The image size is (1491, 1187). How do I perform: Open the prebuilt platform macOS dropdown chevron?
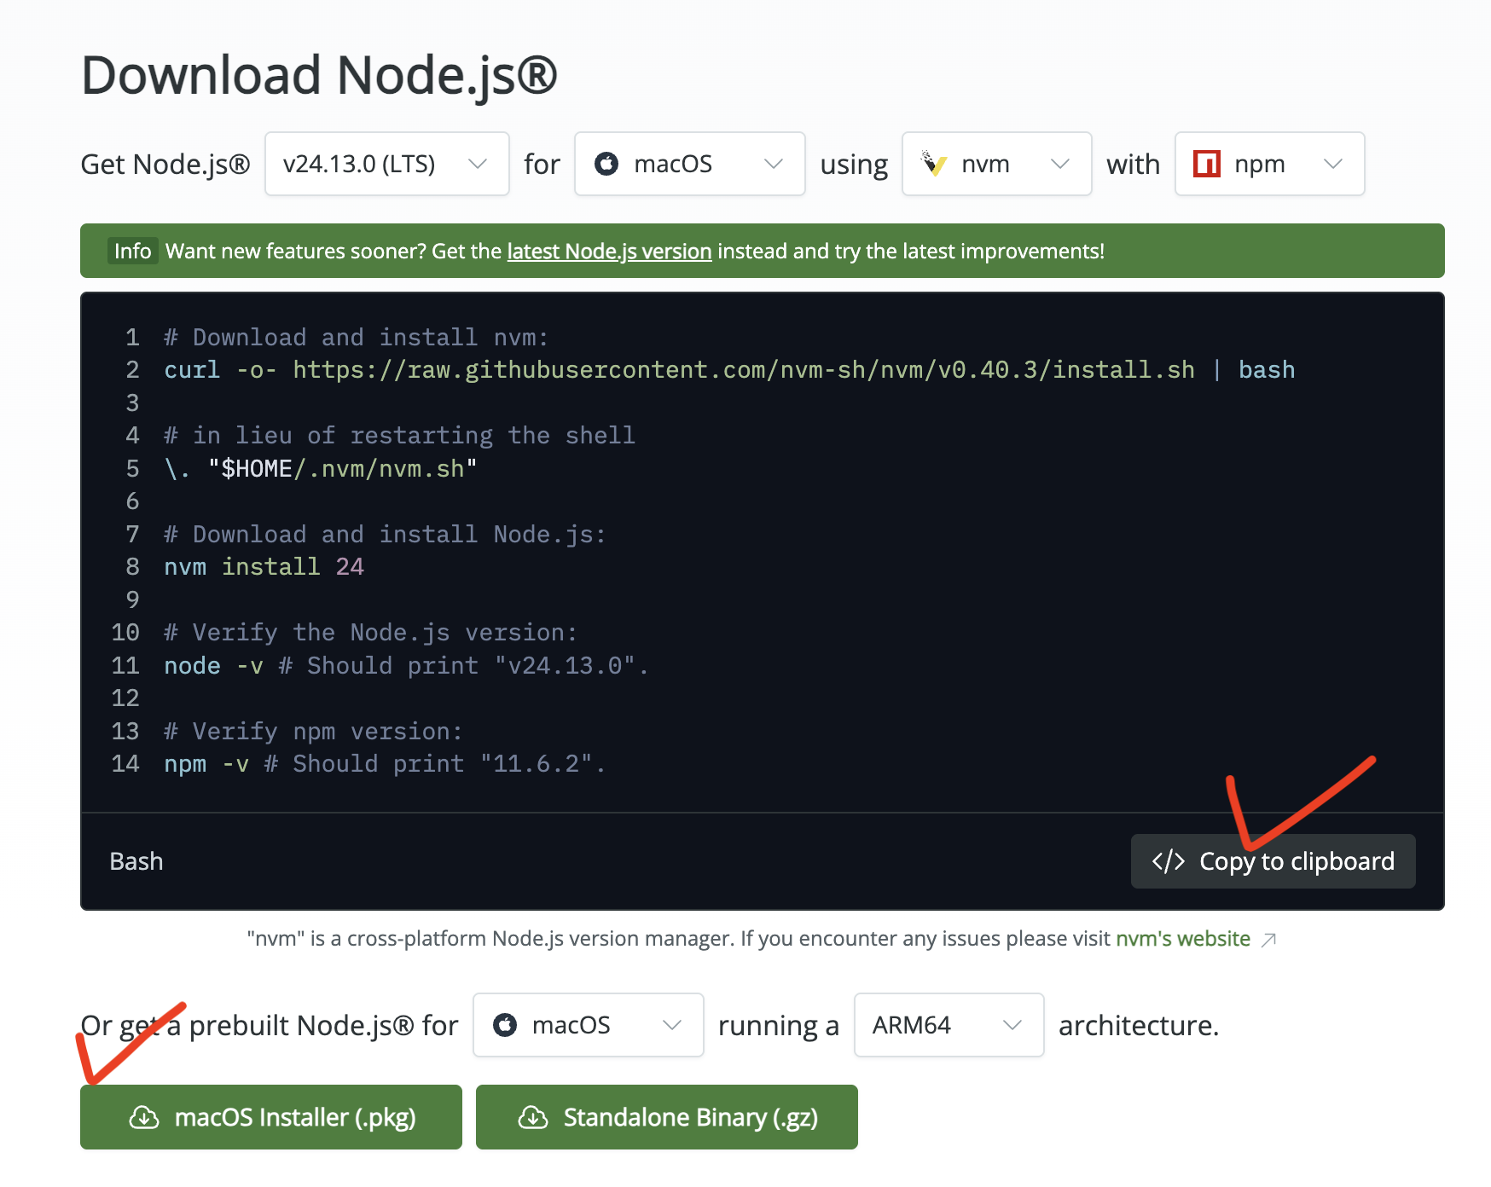click(x=672, y=1025)
